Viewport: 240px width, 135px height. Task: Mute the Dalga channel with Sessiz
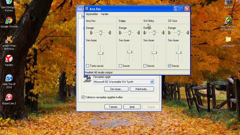(x=120, y=66)
